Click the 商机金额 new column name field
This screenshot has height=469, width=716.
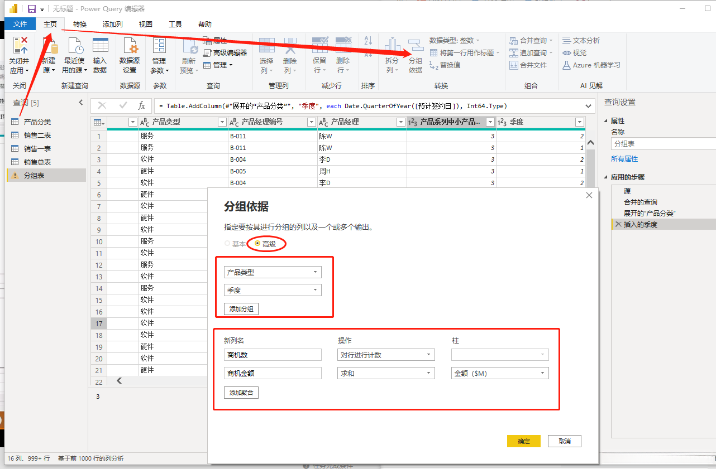[x=273, y=373]
